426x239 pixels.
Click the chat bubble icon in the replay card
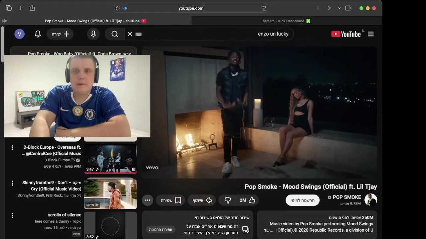(246, 229)
